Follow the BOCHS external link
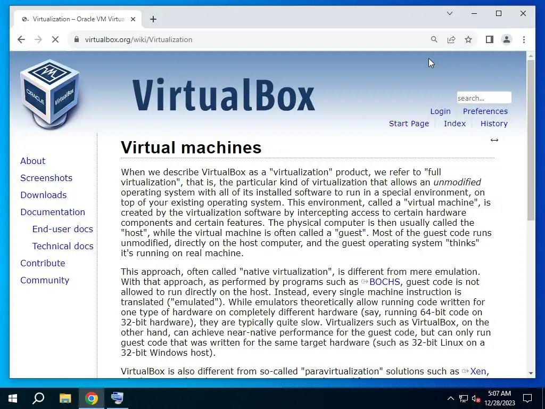This screenshot has width=545, height=409. point(381,282)
